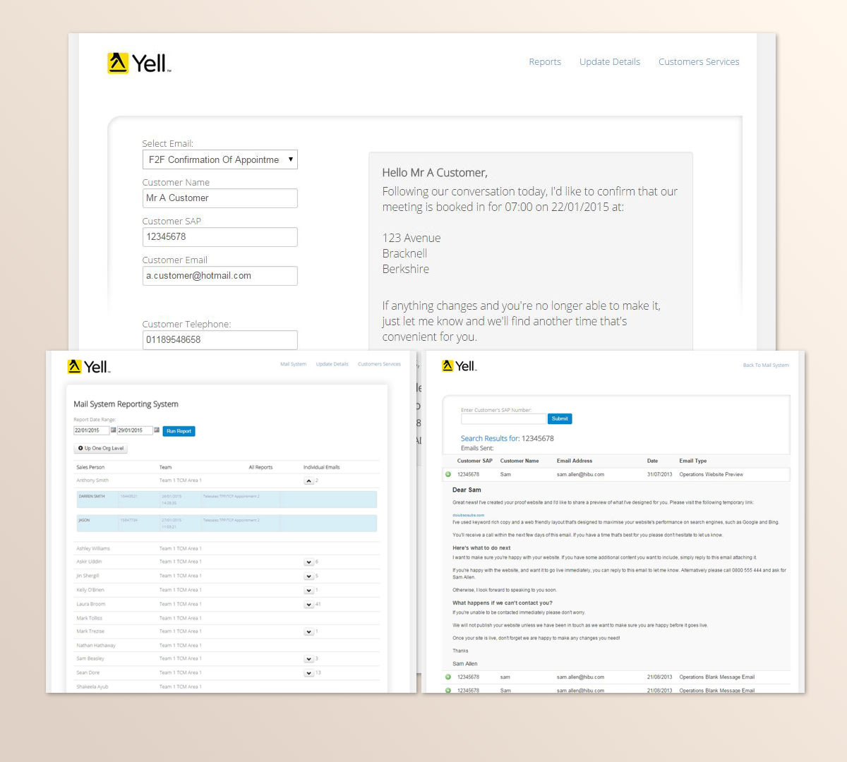The height and width of the screenshot is (762, 847).
Task: Open Update Details in the top window navigation
Action: [610, 62]
